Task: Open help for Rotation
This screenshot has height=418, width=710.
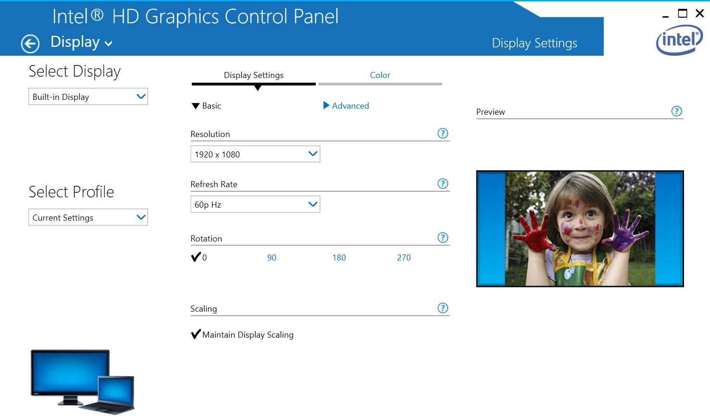Action: pos(443,238)
